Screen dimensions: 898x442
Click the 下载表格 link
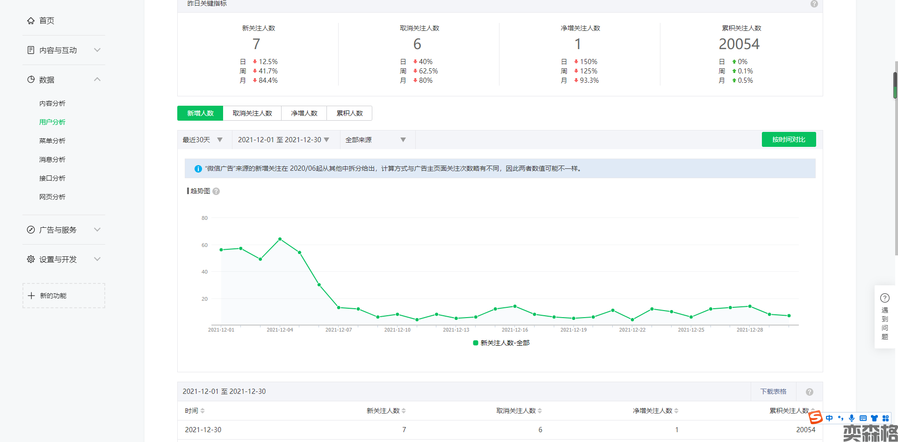click(x=773, y=391)
